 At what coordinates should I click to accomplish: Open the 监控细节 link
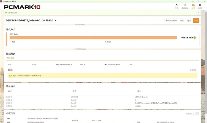pyautogui.click(x=193, y=70)
